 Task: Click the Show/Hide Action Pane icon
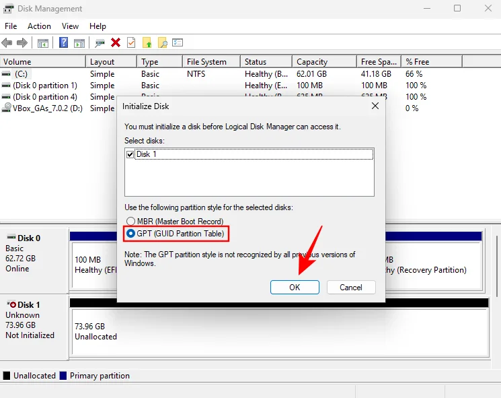coord(79,43)
